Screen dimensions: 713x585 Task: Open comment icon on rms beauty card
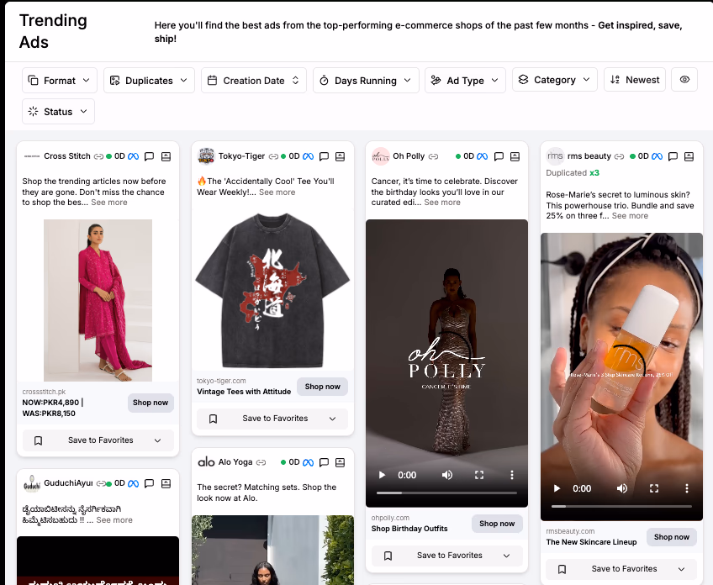(x=673, y=156)
